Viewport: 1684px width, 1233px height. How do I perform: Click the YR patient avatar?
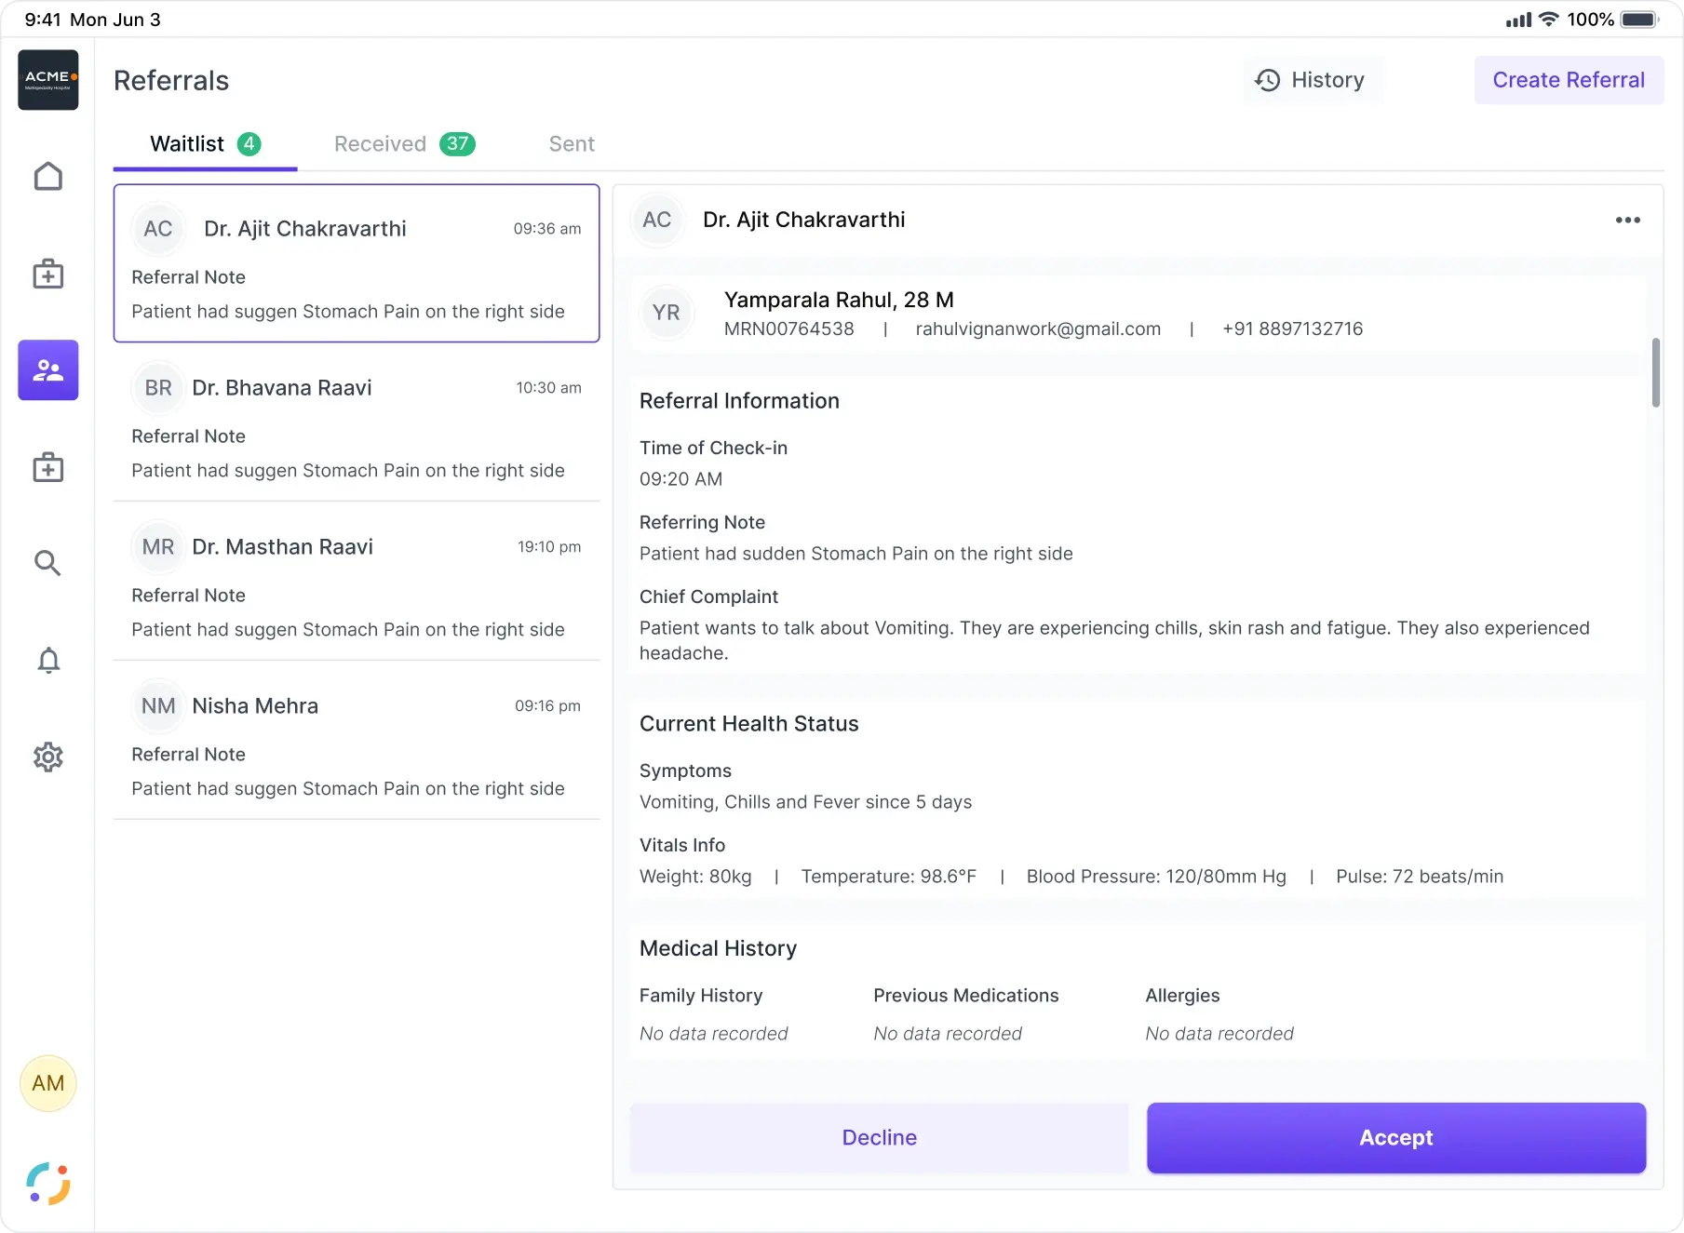pyautogui.click(x=667, y=313)
